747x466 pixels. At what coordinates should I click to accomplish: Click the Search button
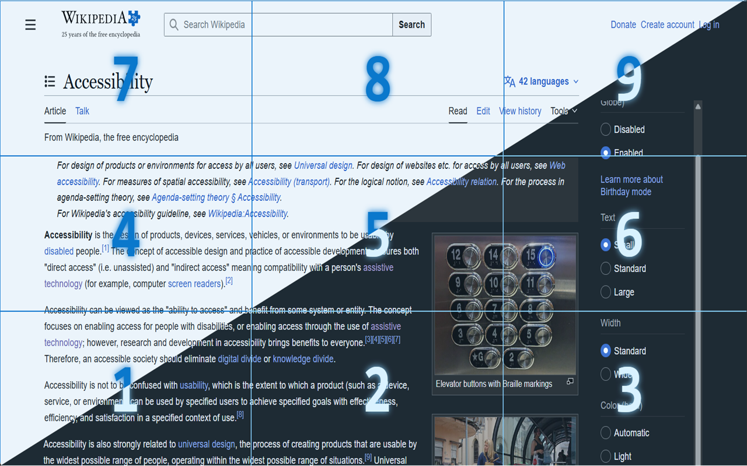click(411, 24)
